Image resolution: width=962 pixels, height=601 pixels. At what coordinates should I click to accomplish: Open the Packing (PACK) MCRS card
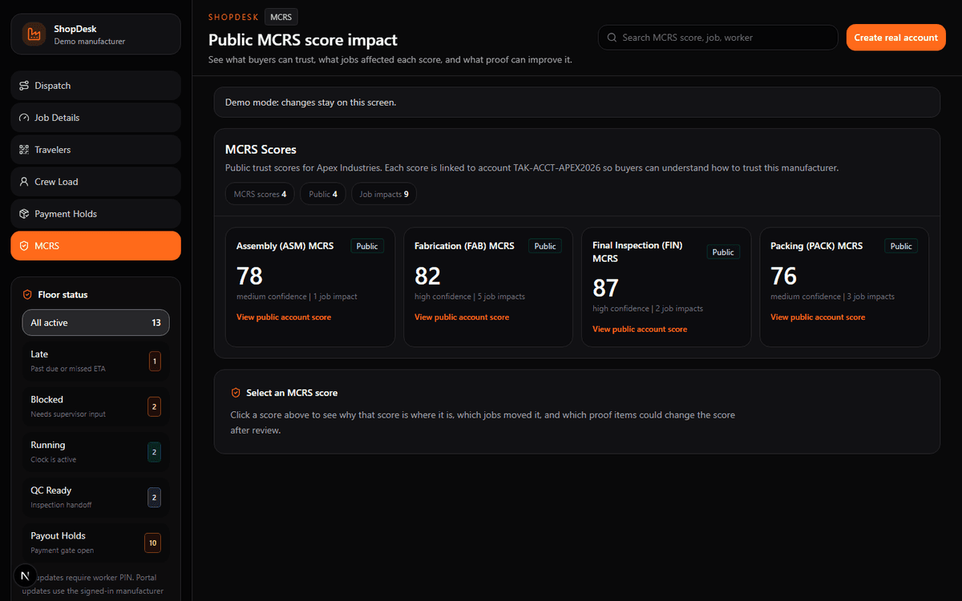(x=844, y=287)
